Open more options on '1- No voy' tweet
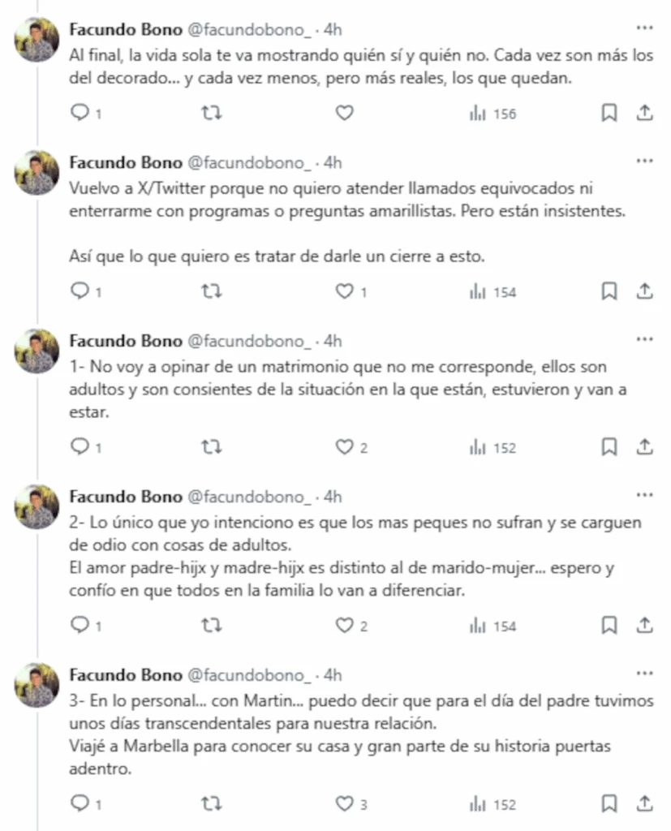Viewport: 671px width, 831px height. (x=644, y=339)
